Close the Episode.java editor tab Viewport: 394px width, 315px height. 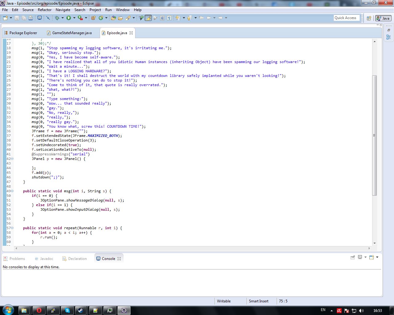click(x=131, y=33)
